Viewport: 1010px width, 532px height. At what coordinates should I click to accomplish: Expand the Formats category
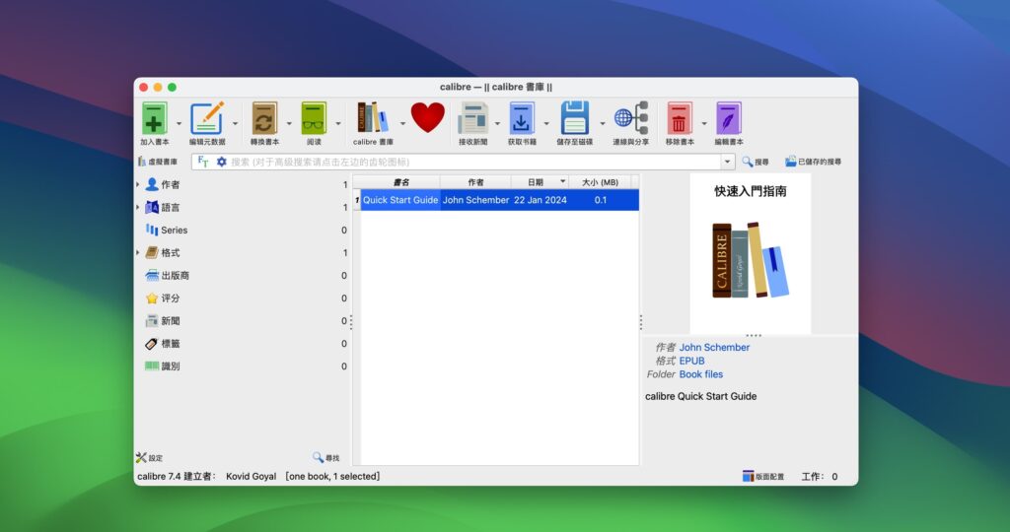click(x=138, y=253)
